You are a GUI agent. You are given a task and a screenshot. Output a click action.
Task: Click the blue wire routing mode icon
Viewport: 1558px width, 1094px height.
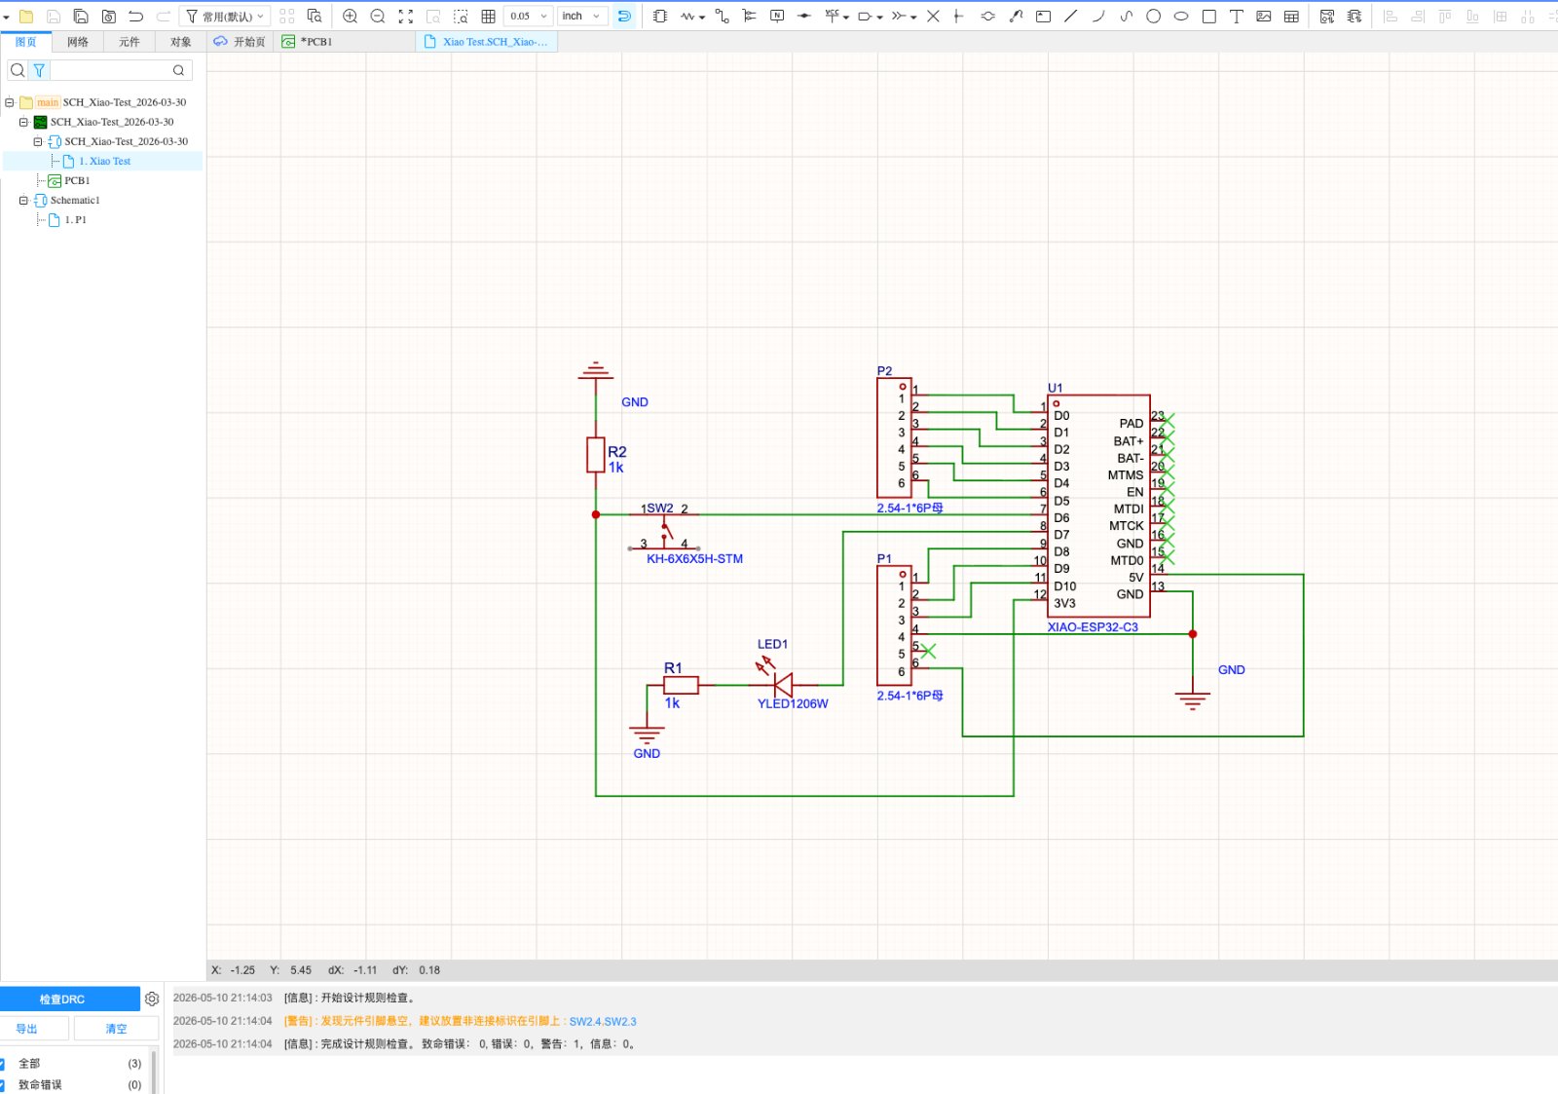coord(625,17)
